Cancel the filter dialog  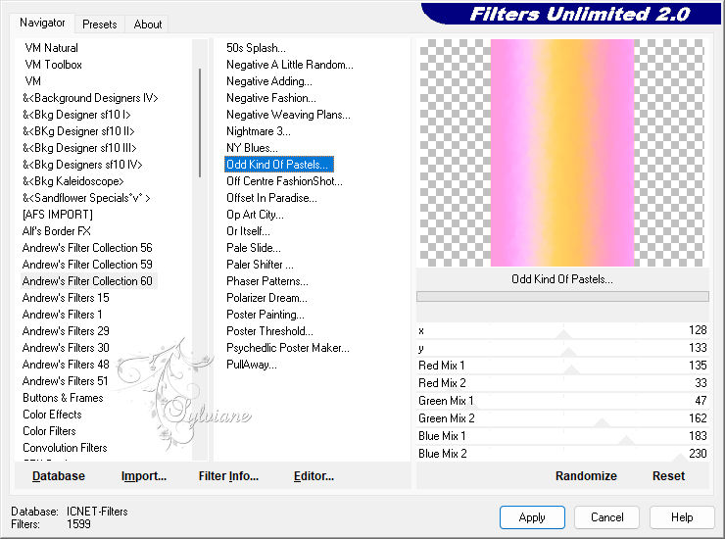606,517
